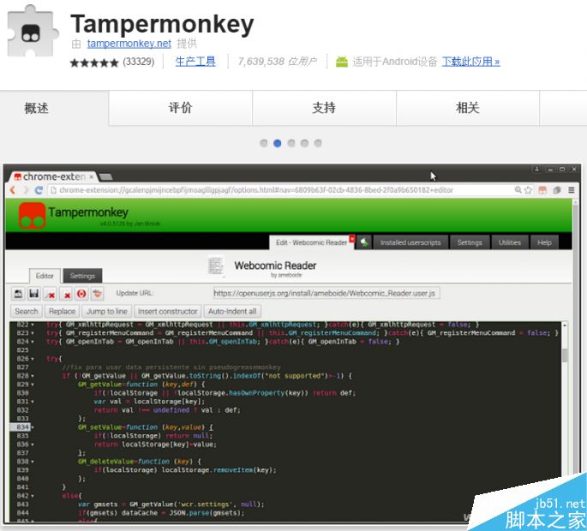The height and width of the screenshot is (531, 587).
Task: Open the 相关 tab
Action: pyautogui.click(x=468, y=108)
